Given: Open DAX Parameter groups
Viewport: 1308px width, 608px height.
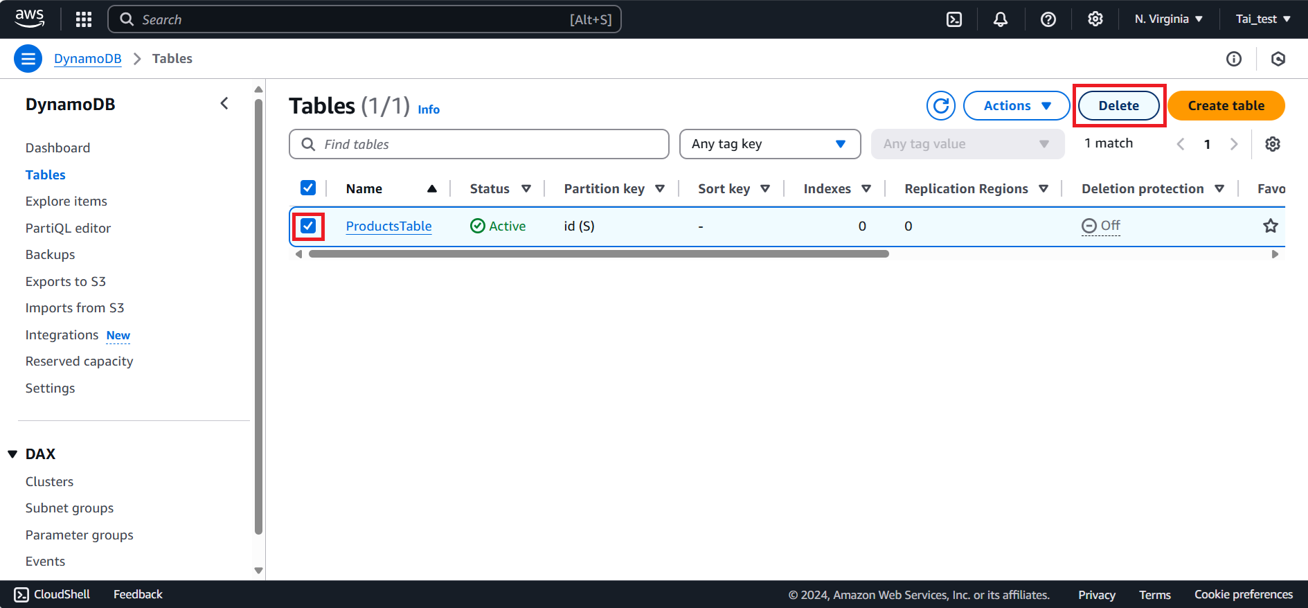Looking at the screenshot, I should click(79, 535).
